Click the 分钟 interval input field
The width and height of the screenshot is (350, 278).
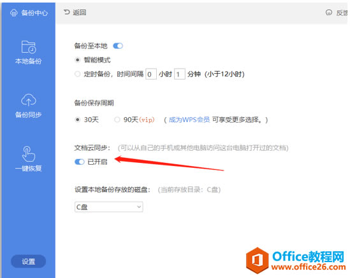tap(180, 74)
